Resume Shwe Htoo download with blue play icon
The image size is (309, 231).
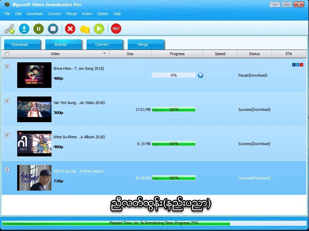201,75
